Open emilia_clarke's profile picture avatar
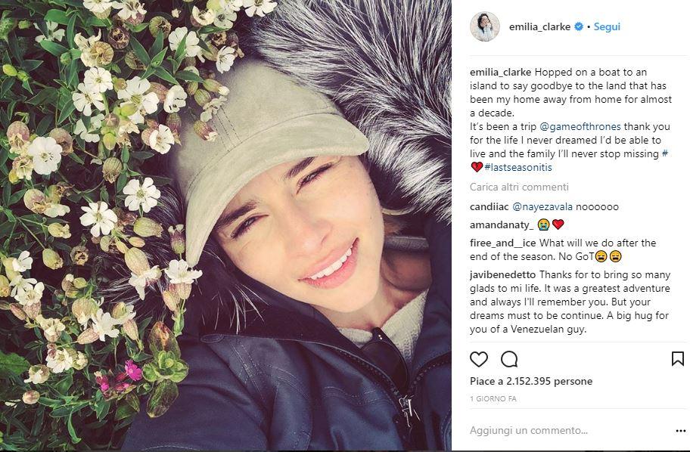The height and width of the screenshot is (452, 690). click(485, 26)
